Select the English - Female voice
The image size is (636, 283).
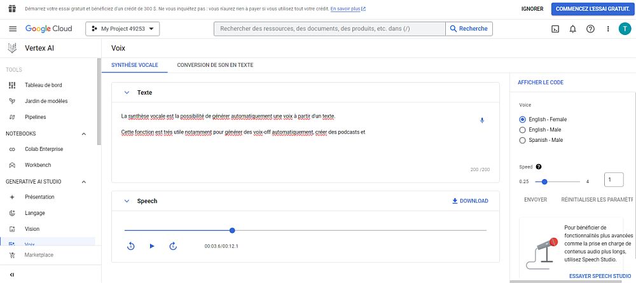[x=523, y=120]
